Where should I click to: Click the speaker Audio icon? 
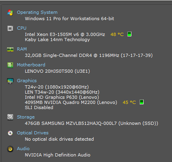click(10, 149)
